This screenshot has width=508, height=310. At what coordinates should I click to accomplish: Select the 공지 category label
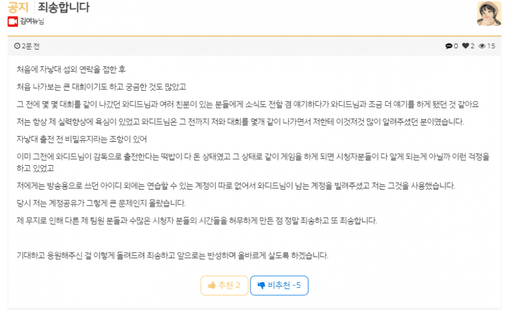[x=18, y=7]
